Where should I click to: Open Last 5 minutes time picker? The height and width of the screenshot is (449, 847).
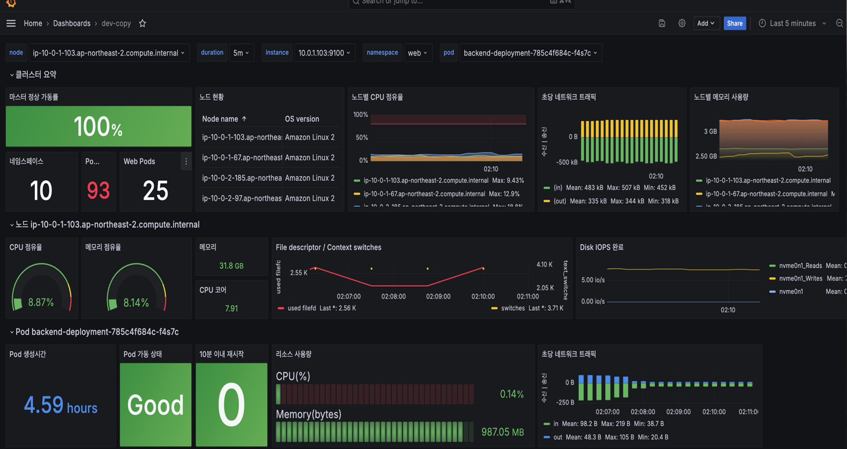point(792,23)
